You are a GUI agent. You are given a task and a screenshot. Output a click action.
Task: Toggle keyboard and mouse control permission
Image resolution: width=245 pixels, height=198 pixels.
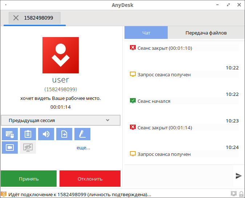tap(10, 134)
